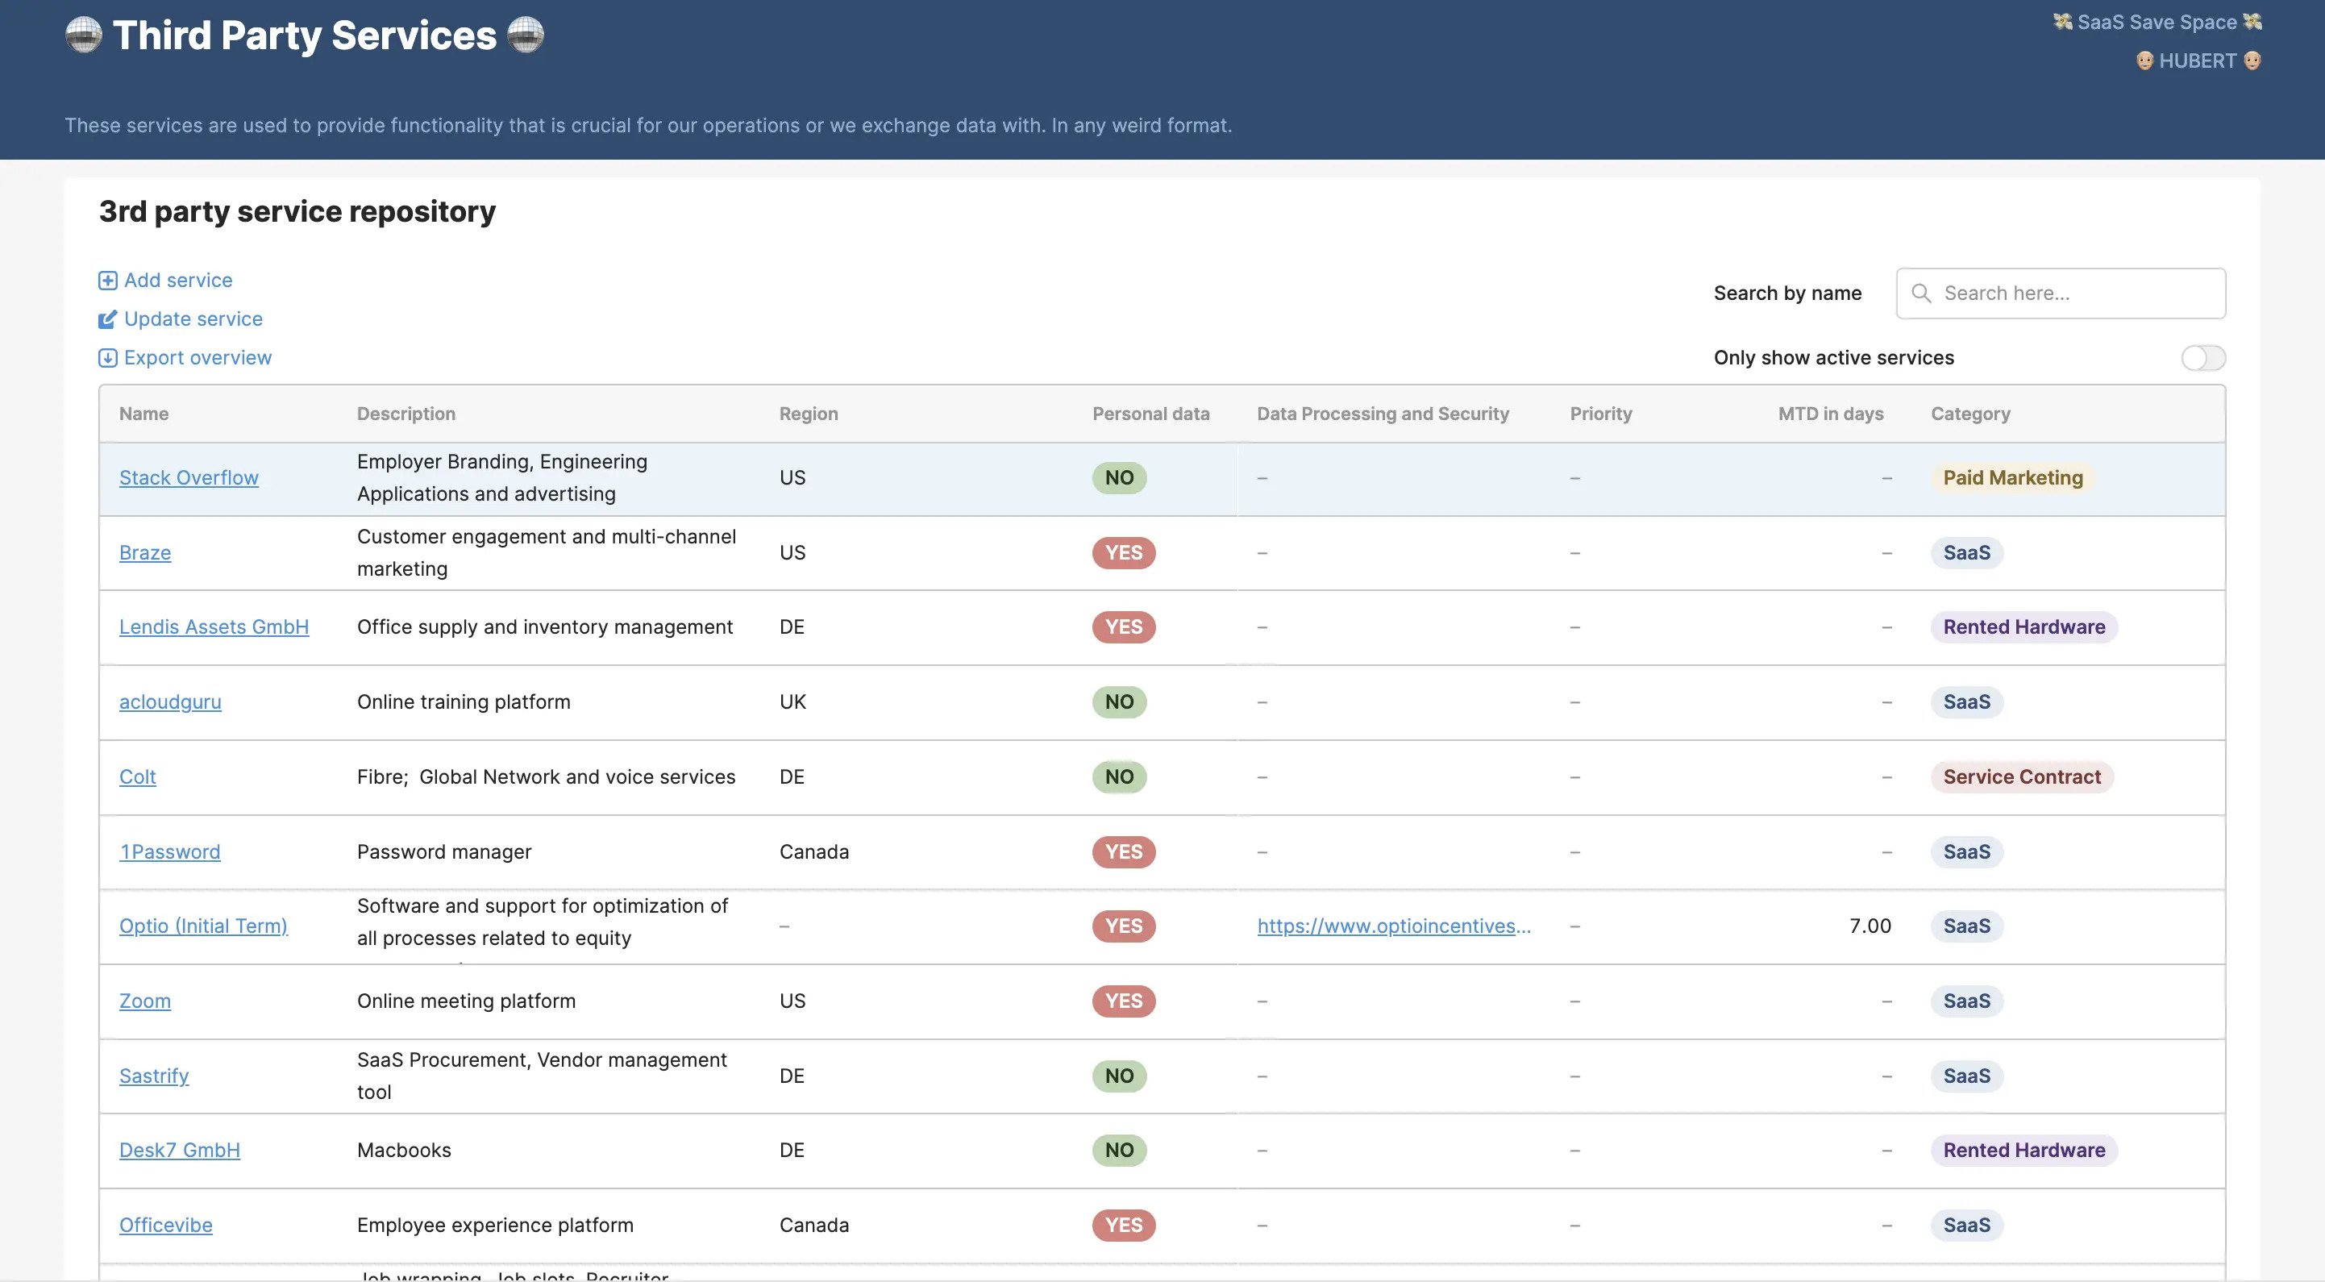Click the Personal data column header
This screenshot has width=2325, height=1282.
click(1150, 414)
